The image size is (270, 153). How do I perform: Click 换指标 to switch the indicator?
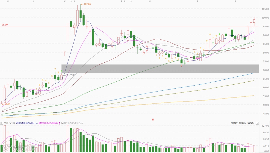click(251, 123)
